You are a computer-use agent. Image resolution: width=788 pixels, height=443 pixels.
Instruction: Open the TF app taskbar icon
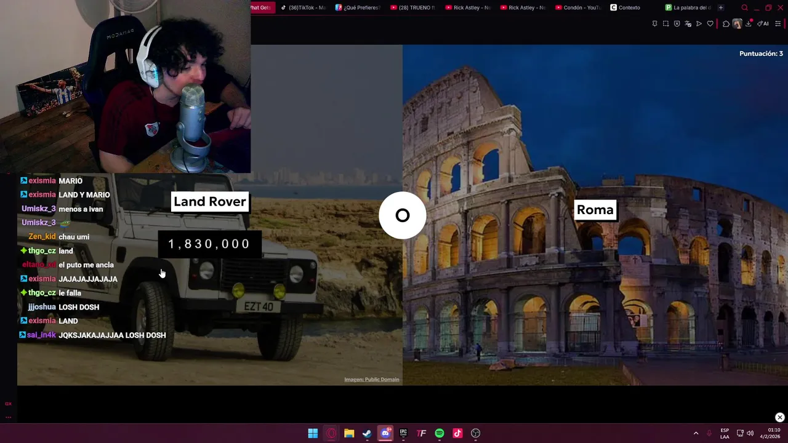pos(422,433)
